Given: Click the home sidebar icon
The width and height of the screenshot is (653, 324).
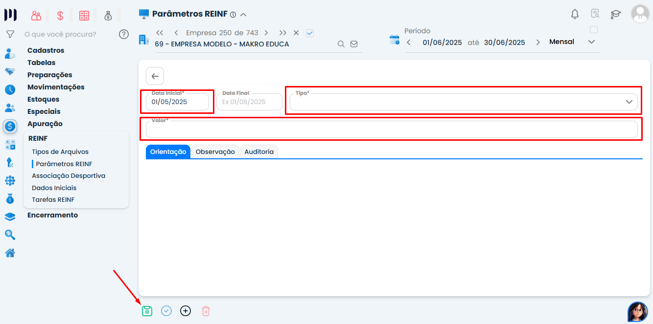Looking at the screenshot, I should (10, 253).
